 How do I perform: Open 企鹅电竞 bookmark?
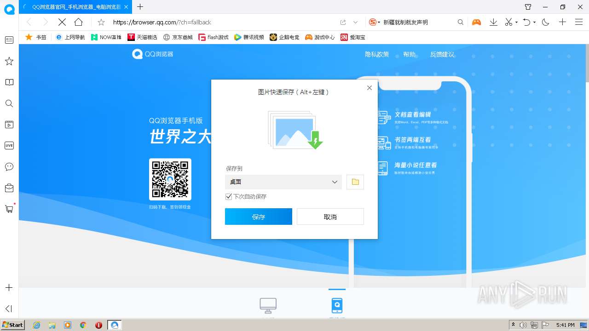[x=284, y=37]
